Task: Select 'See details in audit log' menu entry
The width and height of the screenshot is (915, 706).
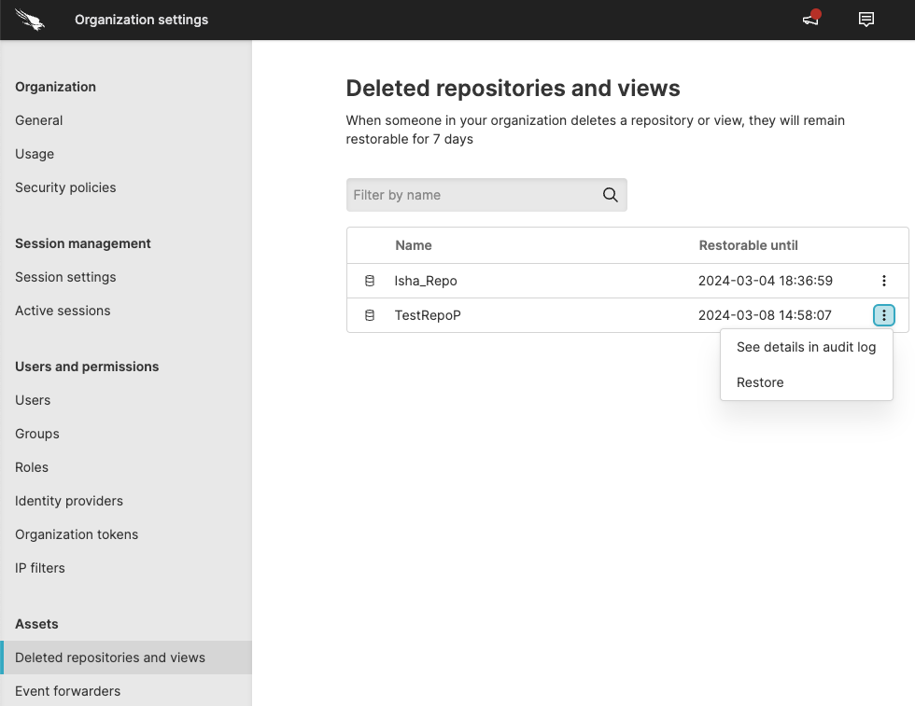Action: click(x=806, y=347)
